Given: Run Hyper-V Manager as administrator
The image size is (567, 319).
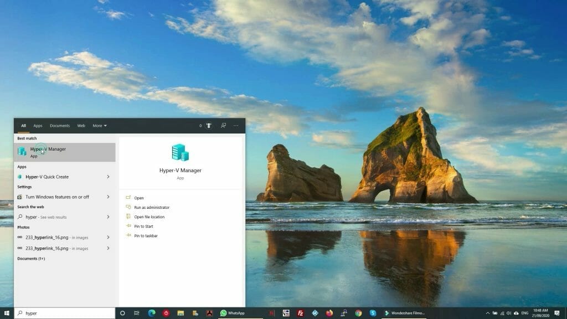Looking at the screenshot, I should point(152,207).
